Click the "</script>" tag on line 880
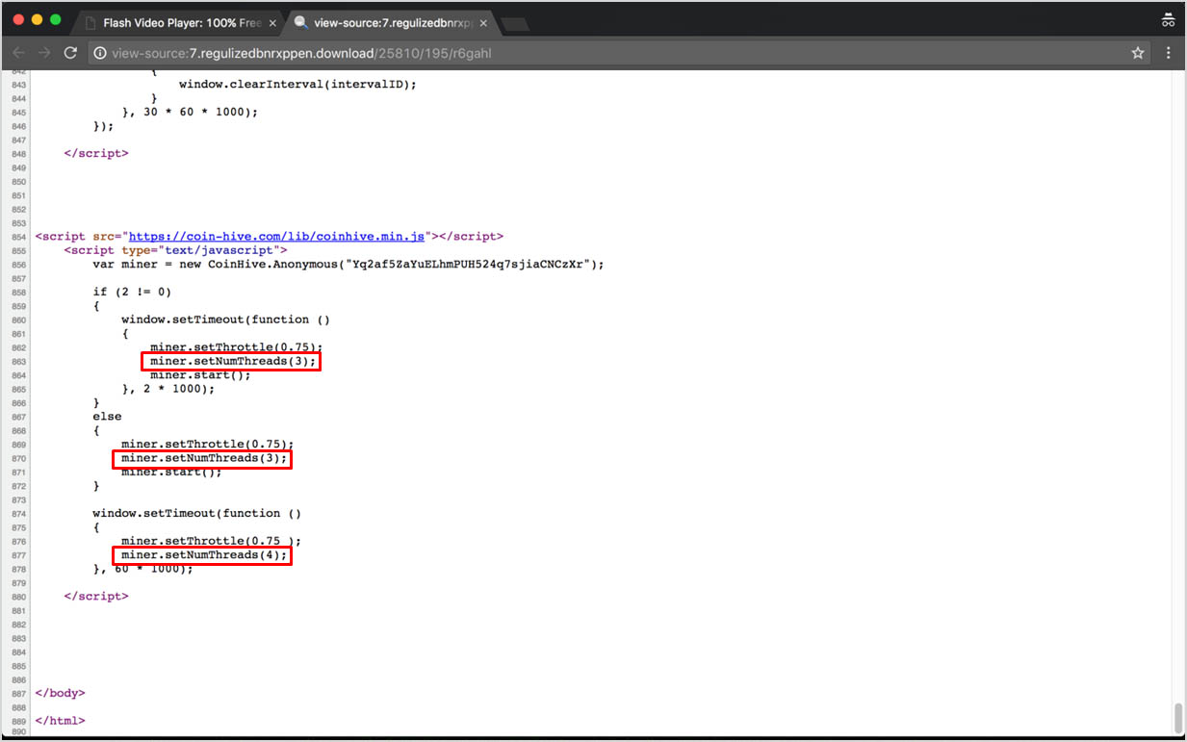 [95, 597]
